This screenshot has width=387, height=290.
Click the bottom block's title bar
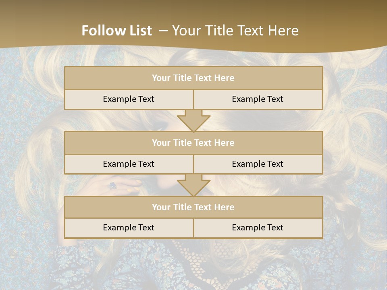point(193,207)
